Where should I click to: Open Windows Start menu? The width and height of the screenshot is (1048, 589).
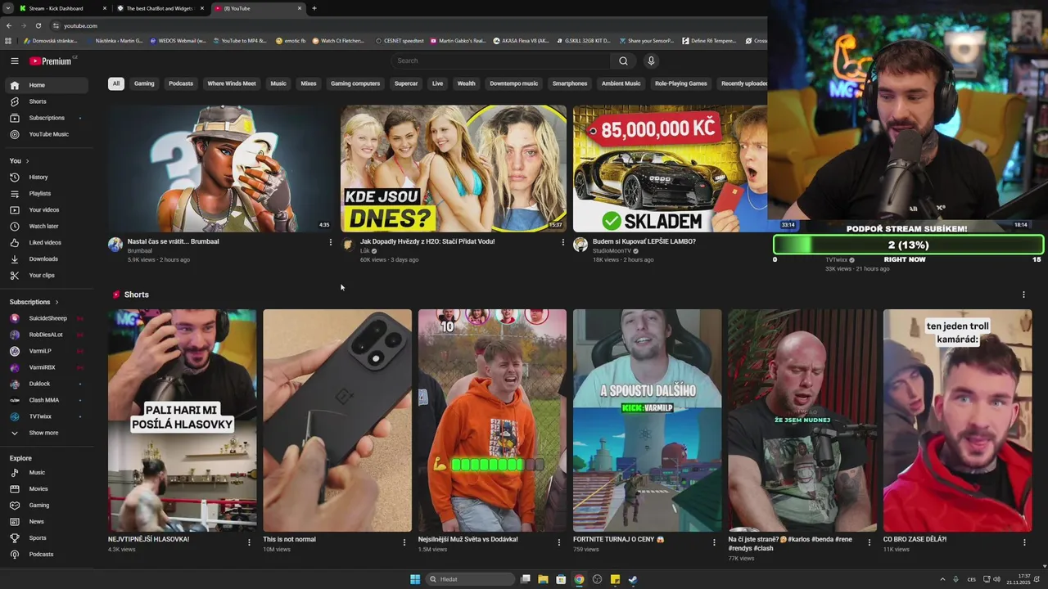point(415,579)
